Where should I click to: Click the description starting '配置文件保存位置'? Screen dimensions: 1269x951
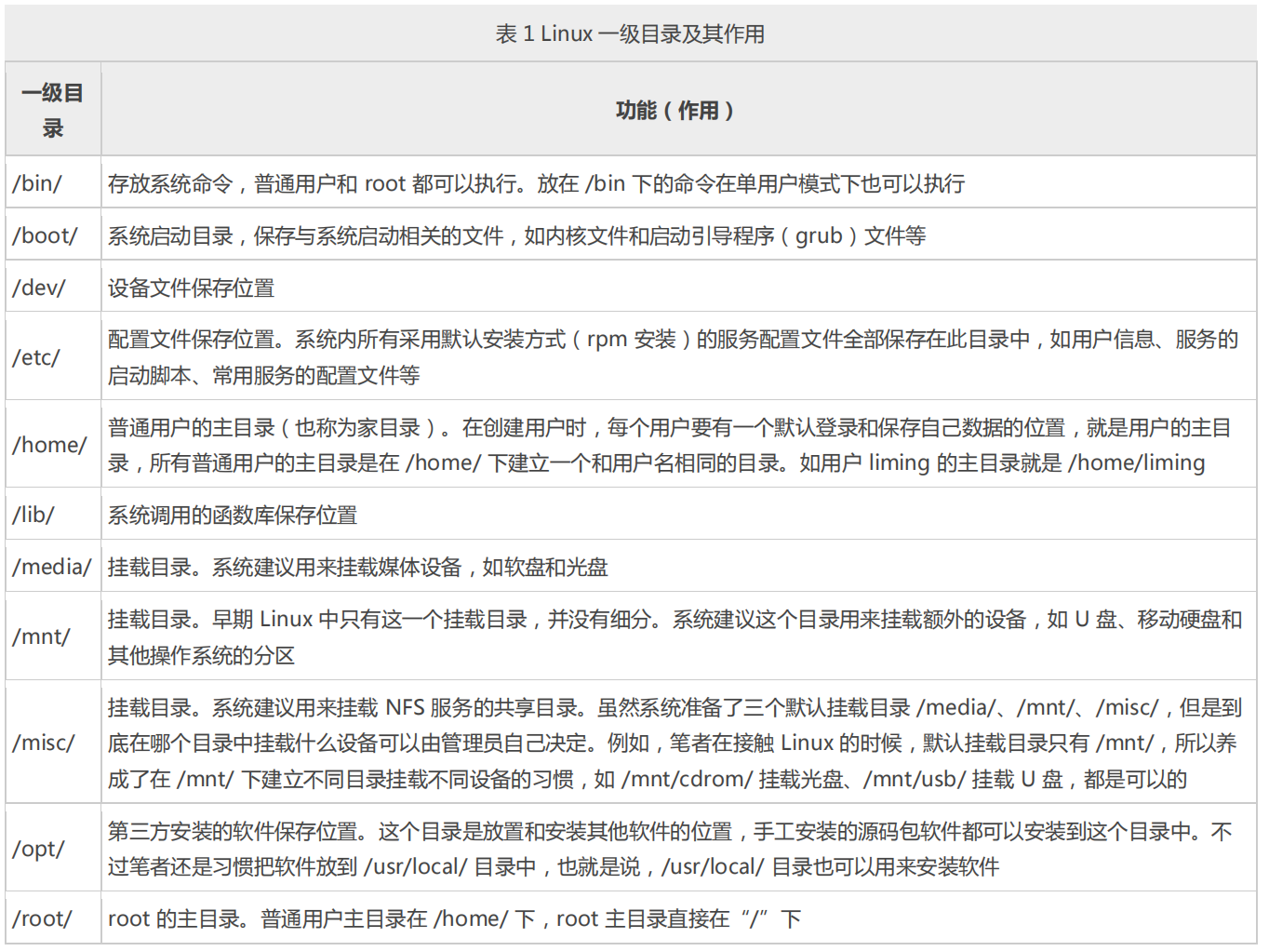673,356
